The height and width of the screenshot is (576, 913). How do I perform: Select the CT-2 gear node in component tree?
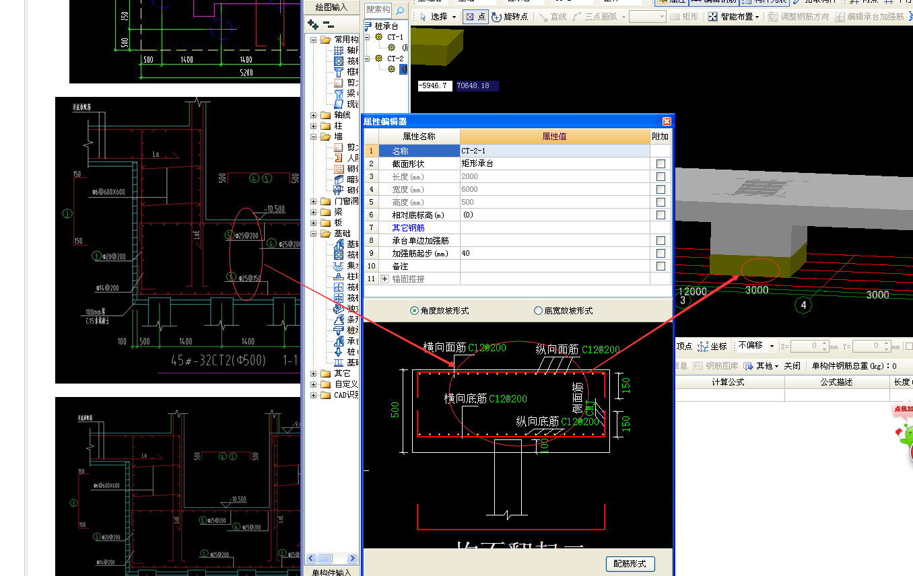tap(378, 59)
